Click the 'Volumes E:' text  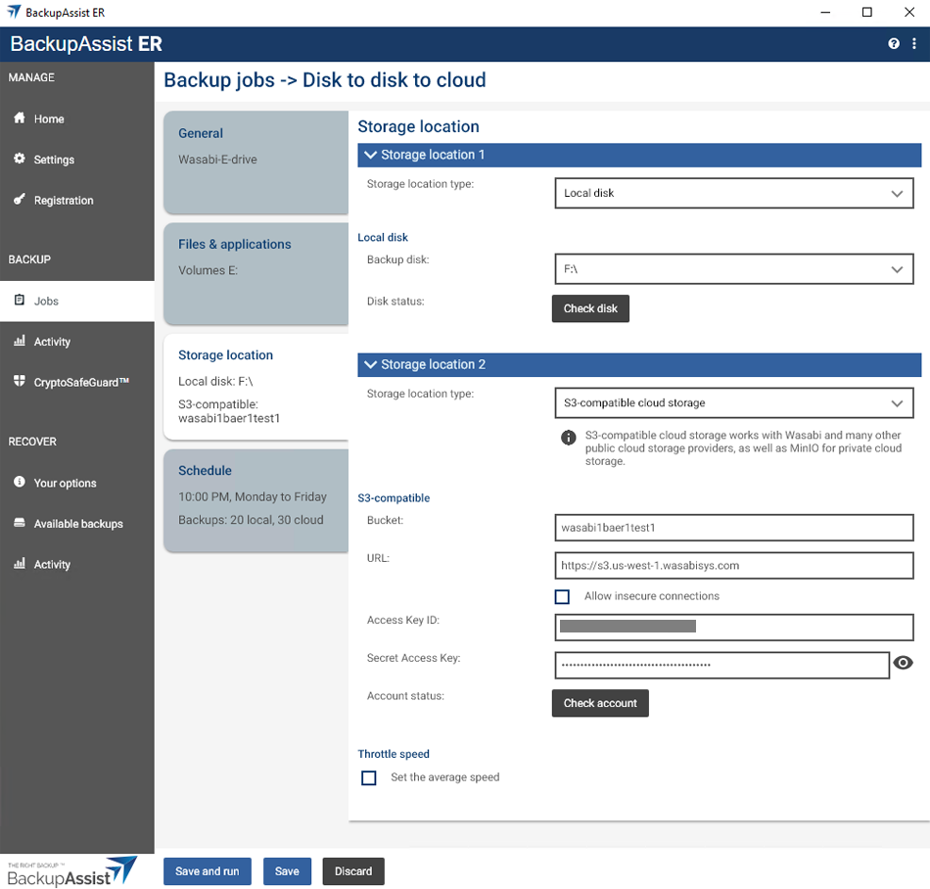(209, 270)
